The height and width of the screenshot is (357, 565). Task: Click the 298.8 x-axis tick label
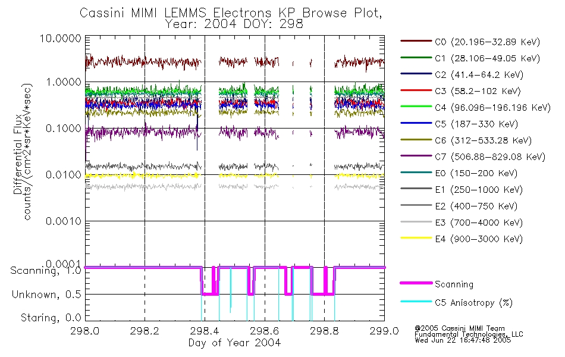pos(324,331)
